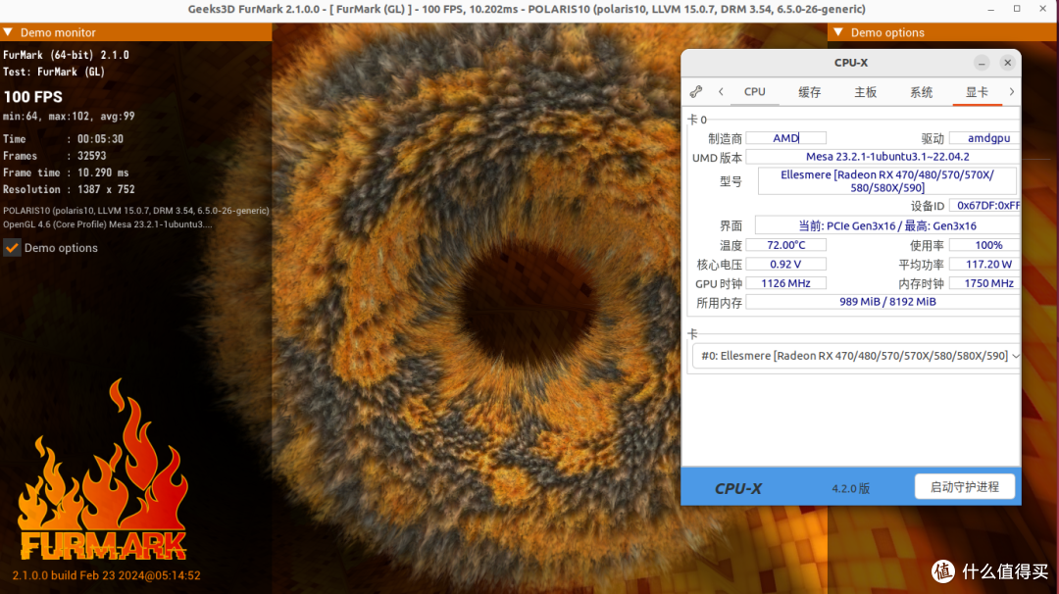Click the min/max/avg FPS line
Screen dimensions: 1059x594
(69, 116)
